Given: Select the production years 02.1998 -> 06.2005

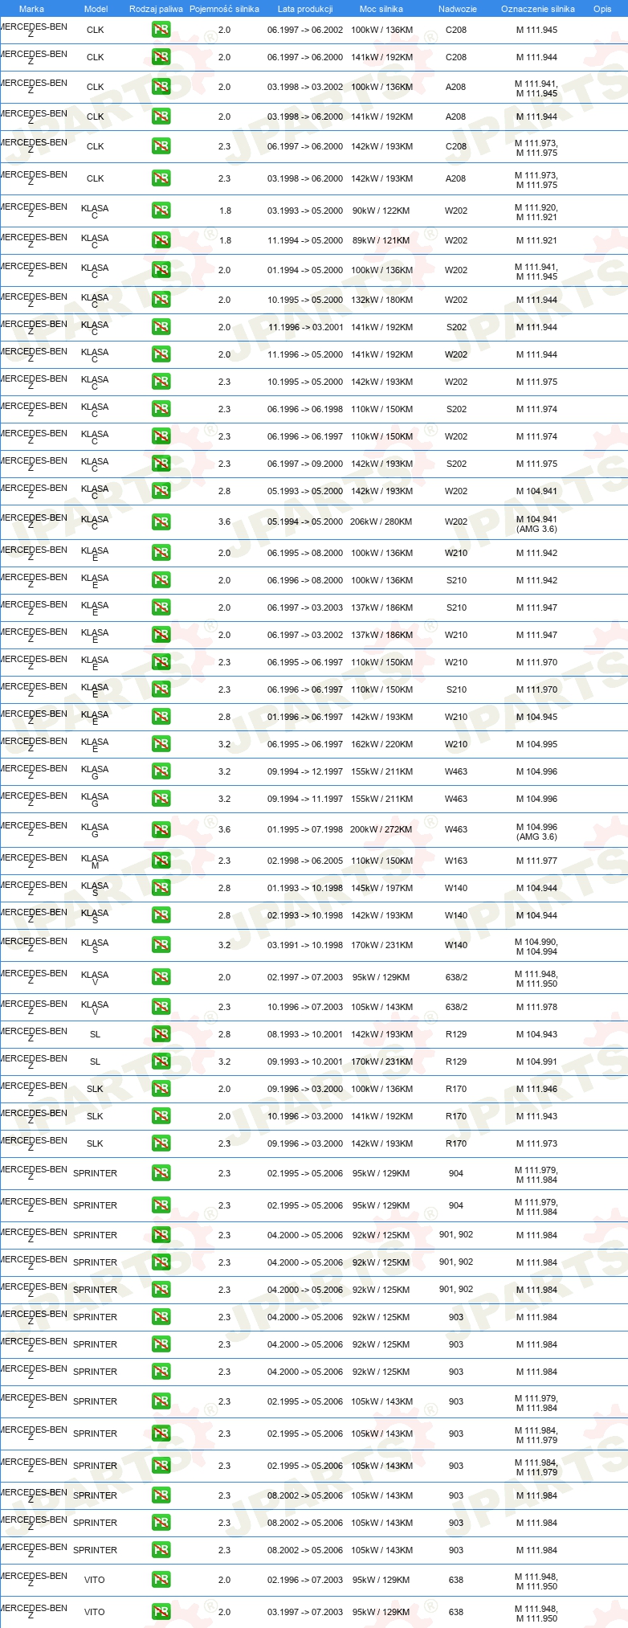Looking at the screenshot, I should (x=305, y=861).
